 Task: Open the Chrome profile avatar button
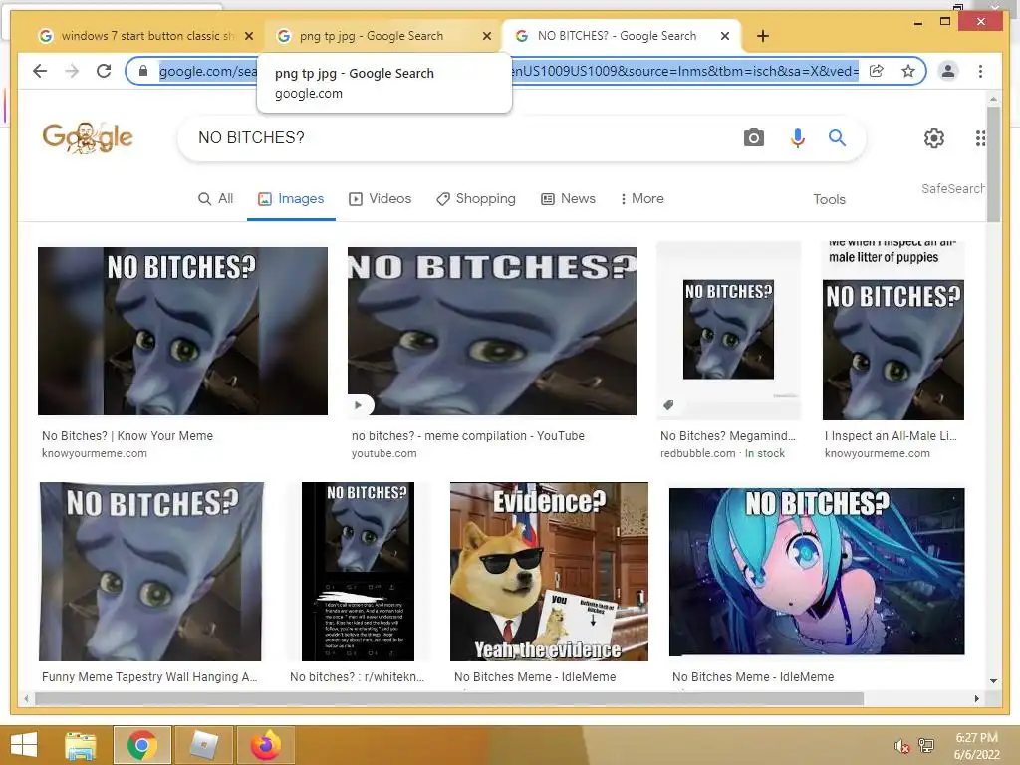pyautogui.click(x=948, y=71)
